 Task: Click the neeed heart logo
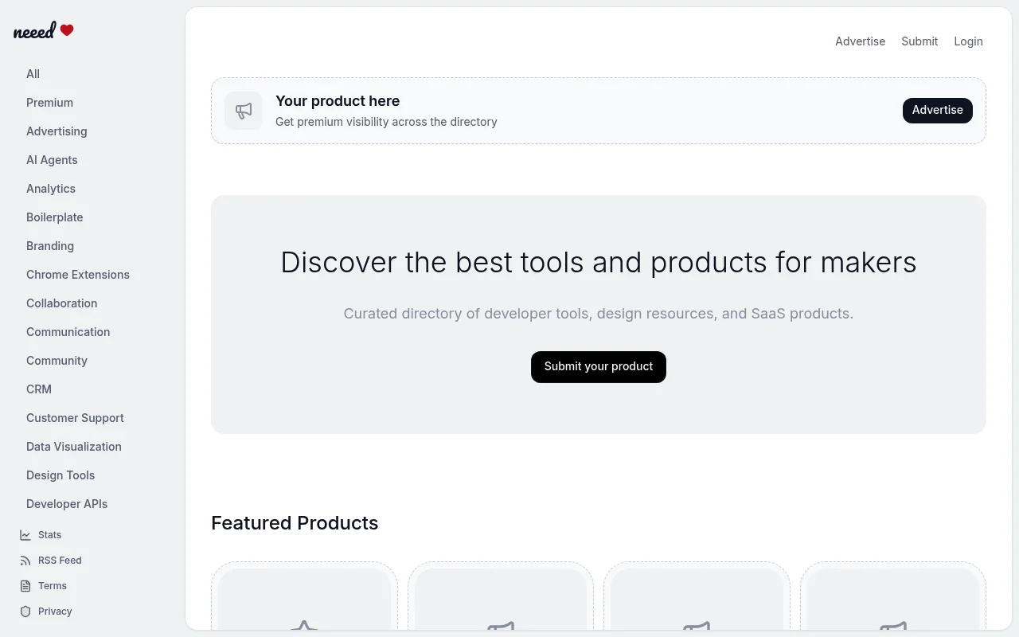tap(43, 29)
